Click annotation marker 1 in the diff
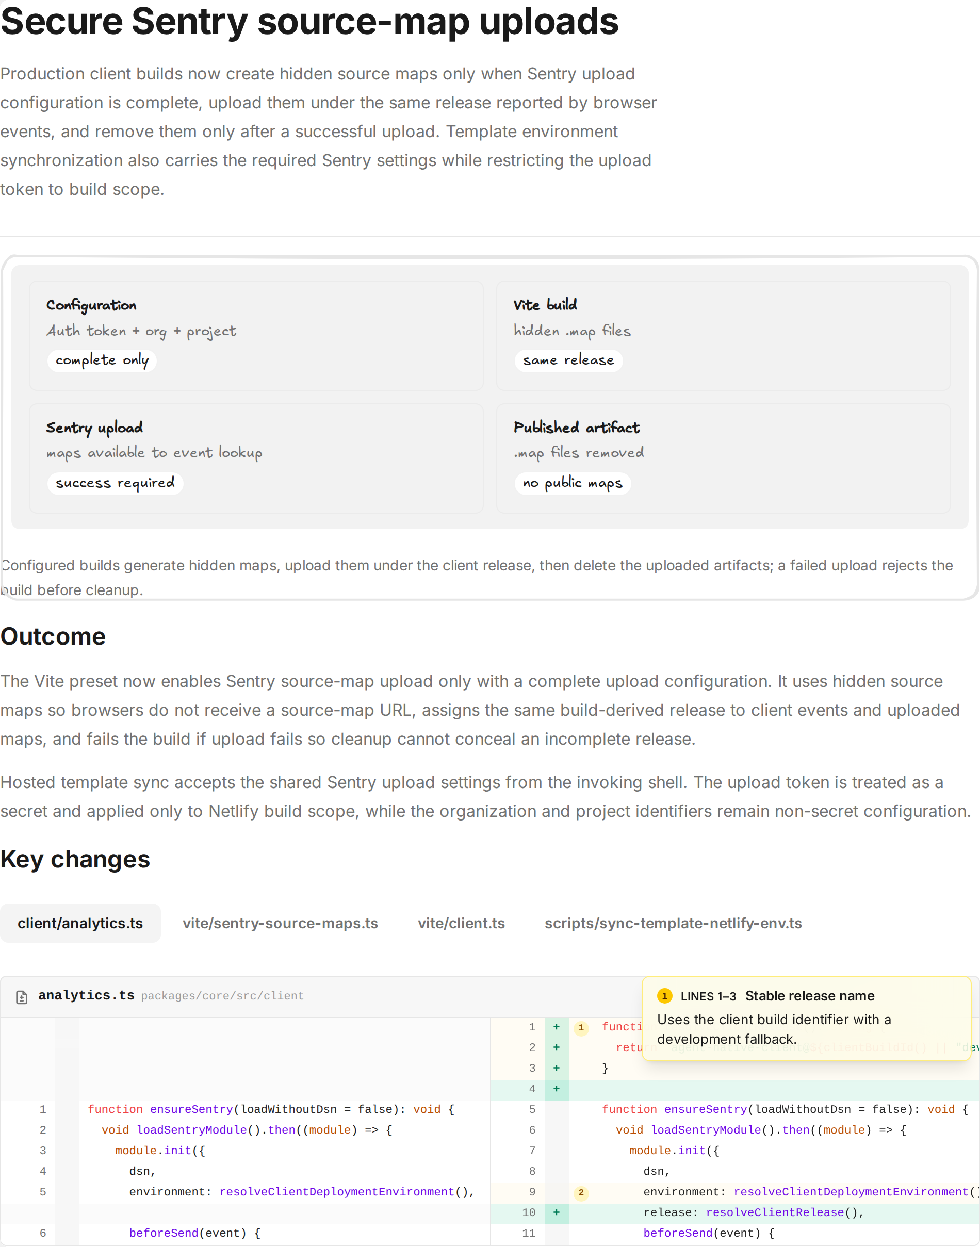 581,1027
